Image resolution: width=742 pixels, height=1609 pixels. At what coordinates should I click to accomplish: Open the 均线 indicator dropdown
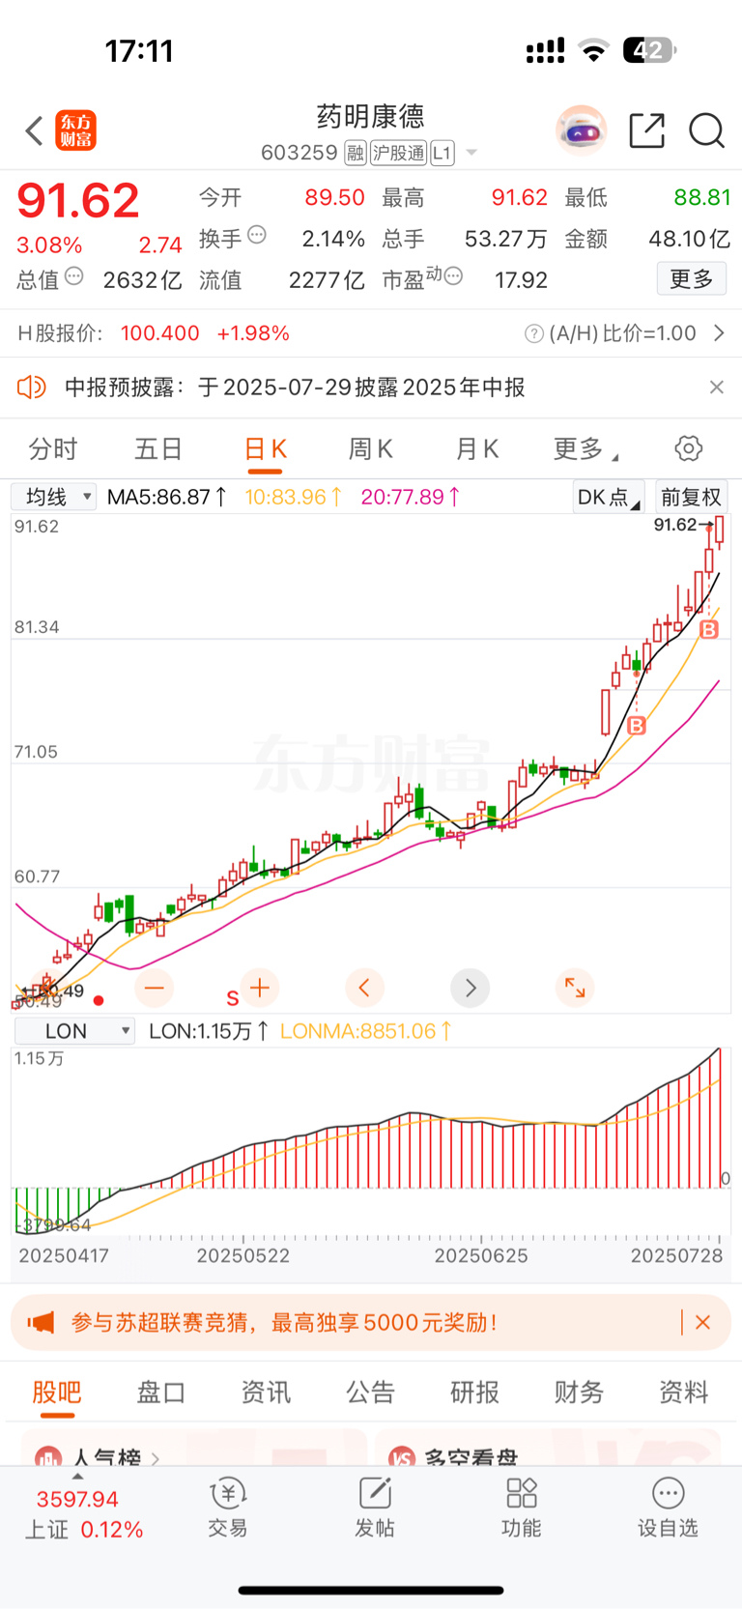pos(53,497)
